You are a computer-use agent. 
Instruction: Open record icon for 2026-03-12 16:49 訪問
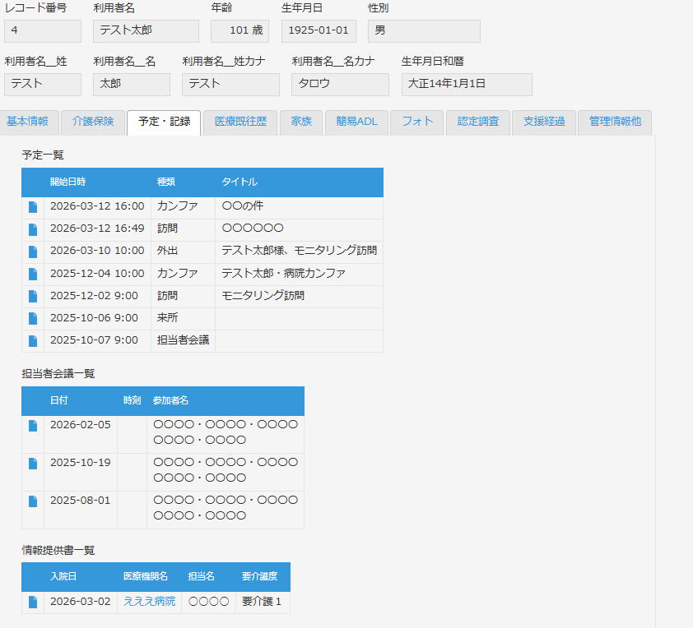[x=33, y=229]
